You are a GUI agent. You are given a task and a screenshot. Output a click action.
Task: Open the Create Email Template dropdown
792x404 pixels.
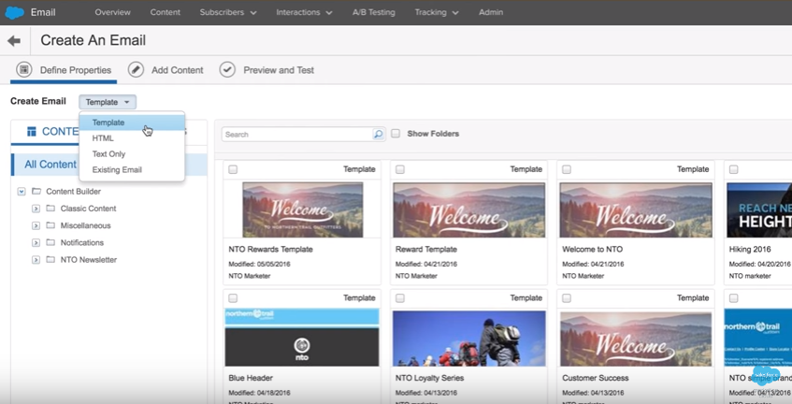point(108,102)
